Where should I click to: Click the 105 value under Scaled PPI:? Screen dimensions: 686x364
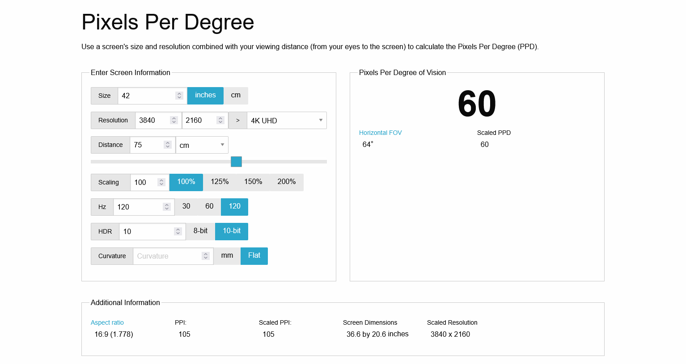pyautogui.click(x=268, y=334)
